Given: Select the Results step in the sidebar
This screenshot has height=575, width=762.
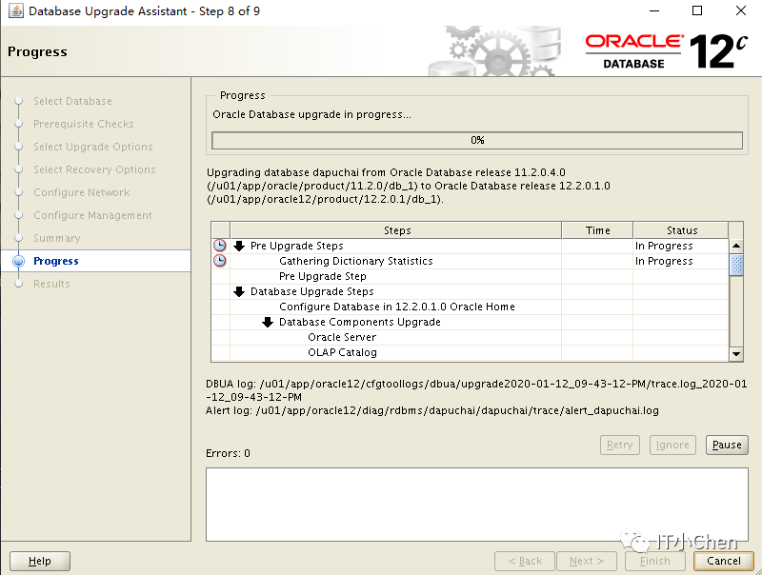Looking at the screenshot, I should 51,284.
